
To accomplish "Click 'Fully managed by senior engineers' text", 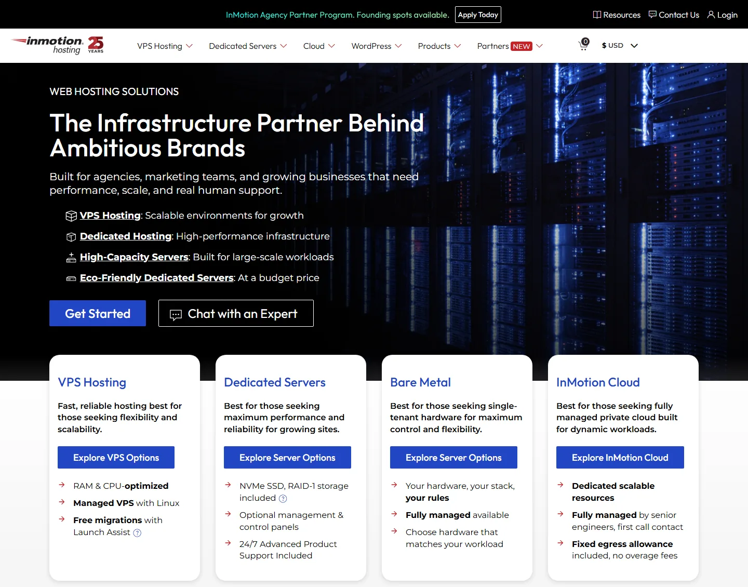I will point(627,521).
